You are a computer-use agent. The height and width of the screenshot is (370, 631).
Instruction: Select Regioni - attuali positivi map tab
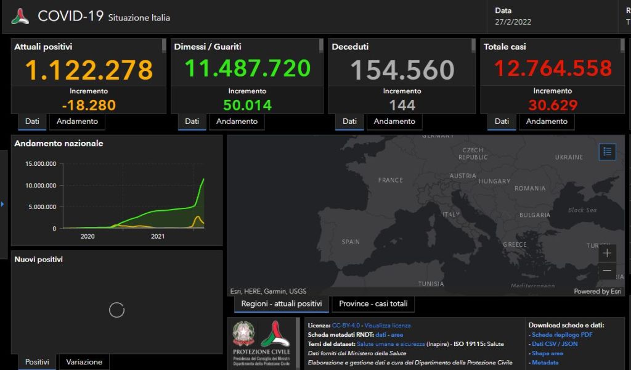(281, 303)
